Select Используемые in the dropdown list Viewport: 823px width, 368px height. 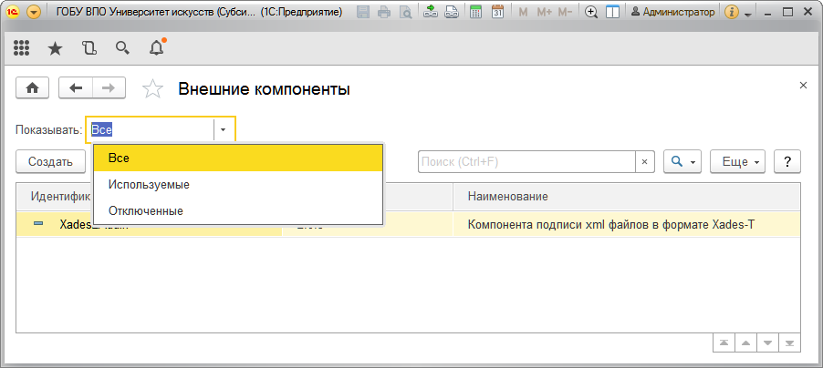238,185
